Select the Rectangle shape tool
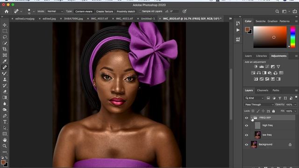 click(x=5, y=134)
